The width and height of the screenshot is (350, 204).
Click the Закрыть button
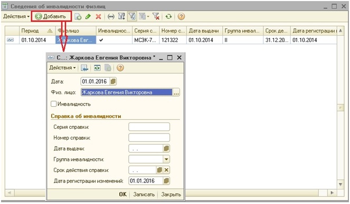pos(171,195)
